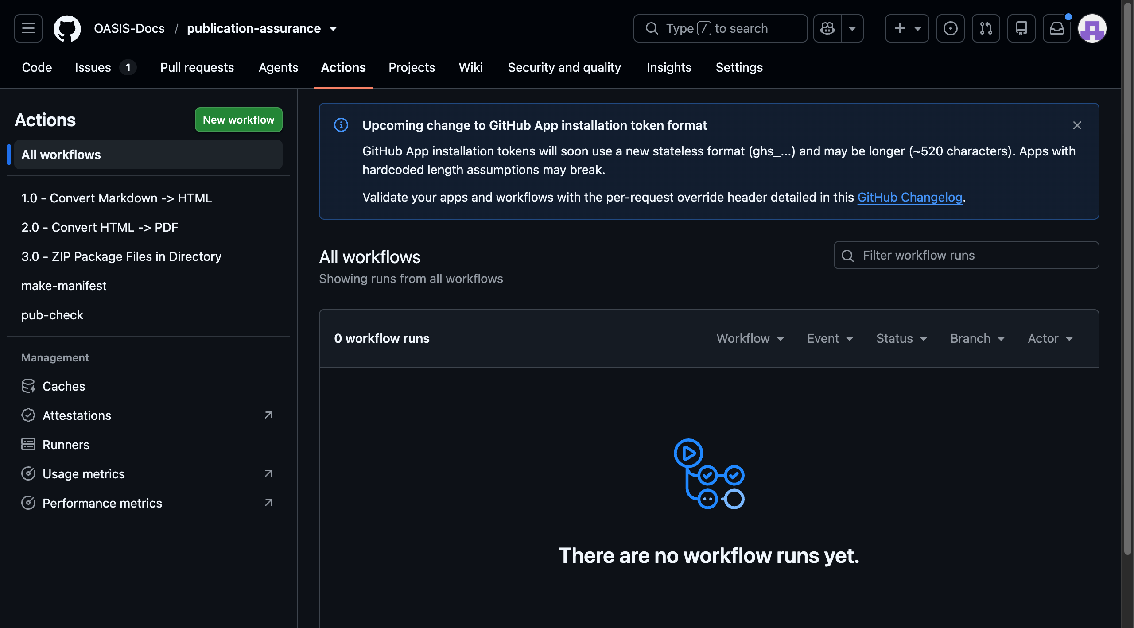Open Copilot chat icon in header
The width and height of the screenshot is (1134, 628).
[x=827, y=28]
